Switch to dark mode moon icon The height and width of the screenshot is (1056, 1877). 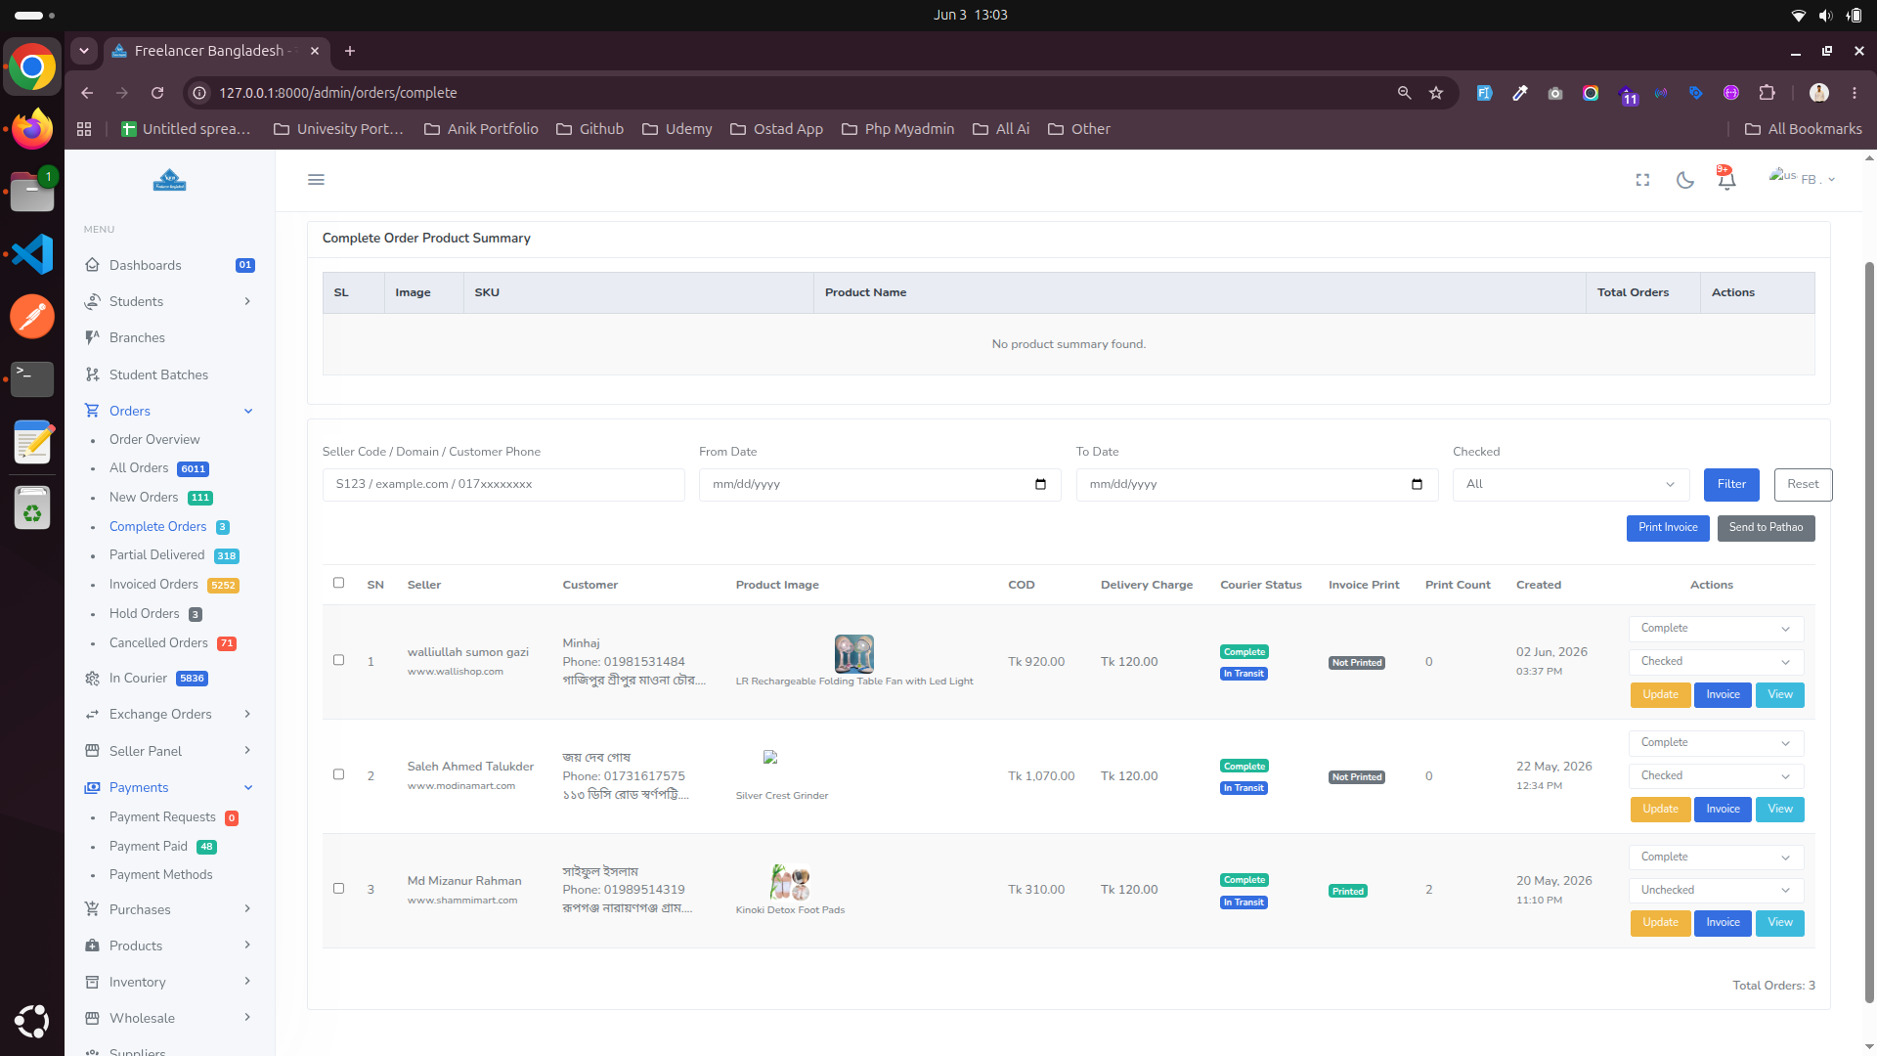1684,180
